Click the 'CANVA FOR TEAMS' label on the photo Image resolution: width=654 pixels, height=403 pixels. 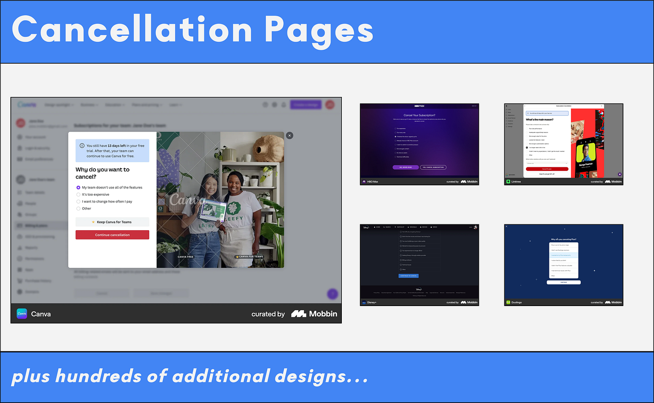(249, 257)
